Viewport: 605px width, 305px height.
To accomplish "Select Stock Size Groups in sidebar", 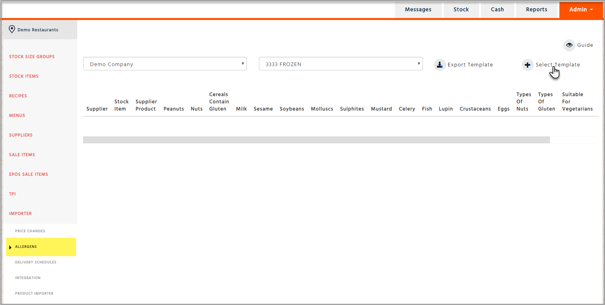I will [x=32, y=57].
